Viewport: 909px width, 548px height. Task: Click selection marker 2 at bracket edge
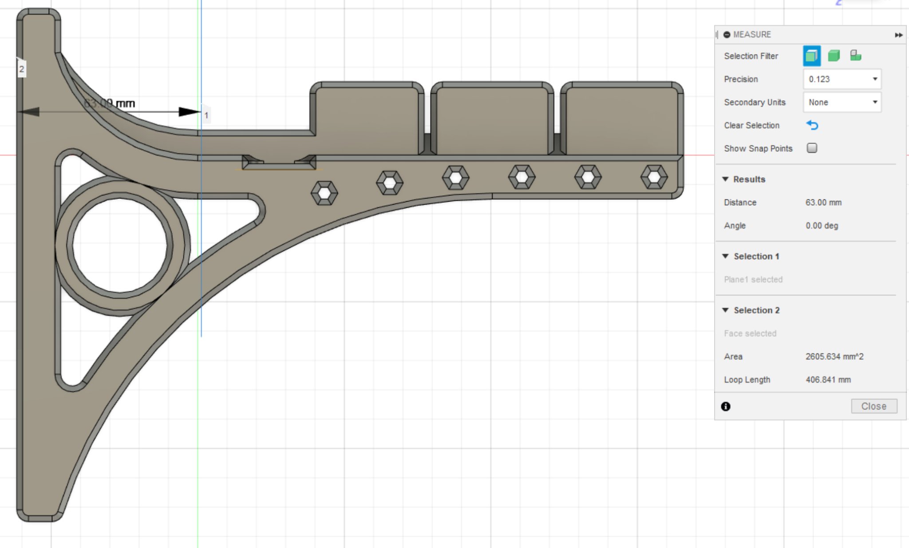click(x=21, y=69)
